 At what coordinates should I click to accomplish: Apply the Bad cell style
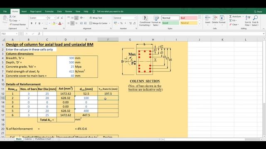pos(189,18)
